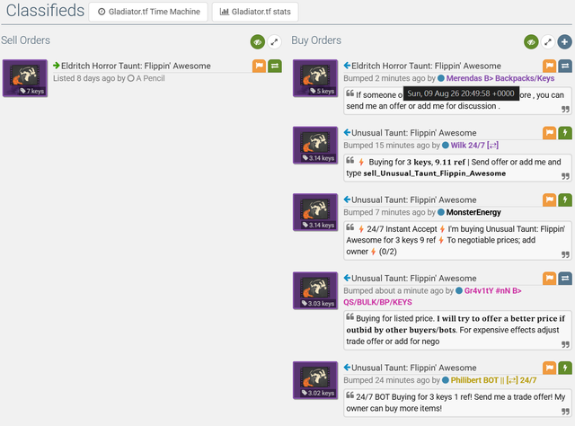Open A Pencil's Eldritch Horror sell listing title
Image resolution: width=575 pixels, height=426 pixels.
(x=136, y=66)
